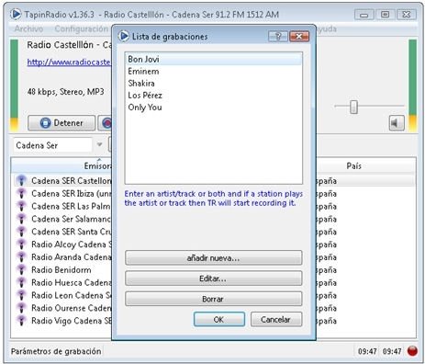Click the Detener stop button
This screenshot has height=364, width=425.
pyautogui.click(x=62, y=123)
